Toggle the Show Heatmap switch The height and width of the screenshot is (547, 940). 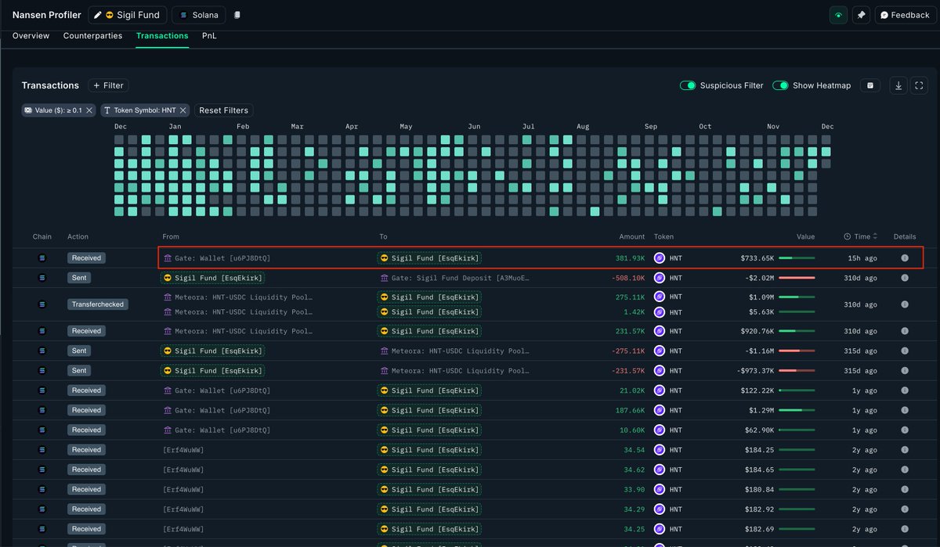coord(780,85)
